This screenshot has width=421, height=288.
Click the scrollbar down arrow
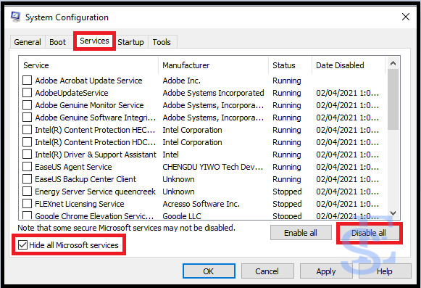click(393, 213)
